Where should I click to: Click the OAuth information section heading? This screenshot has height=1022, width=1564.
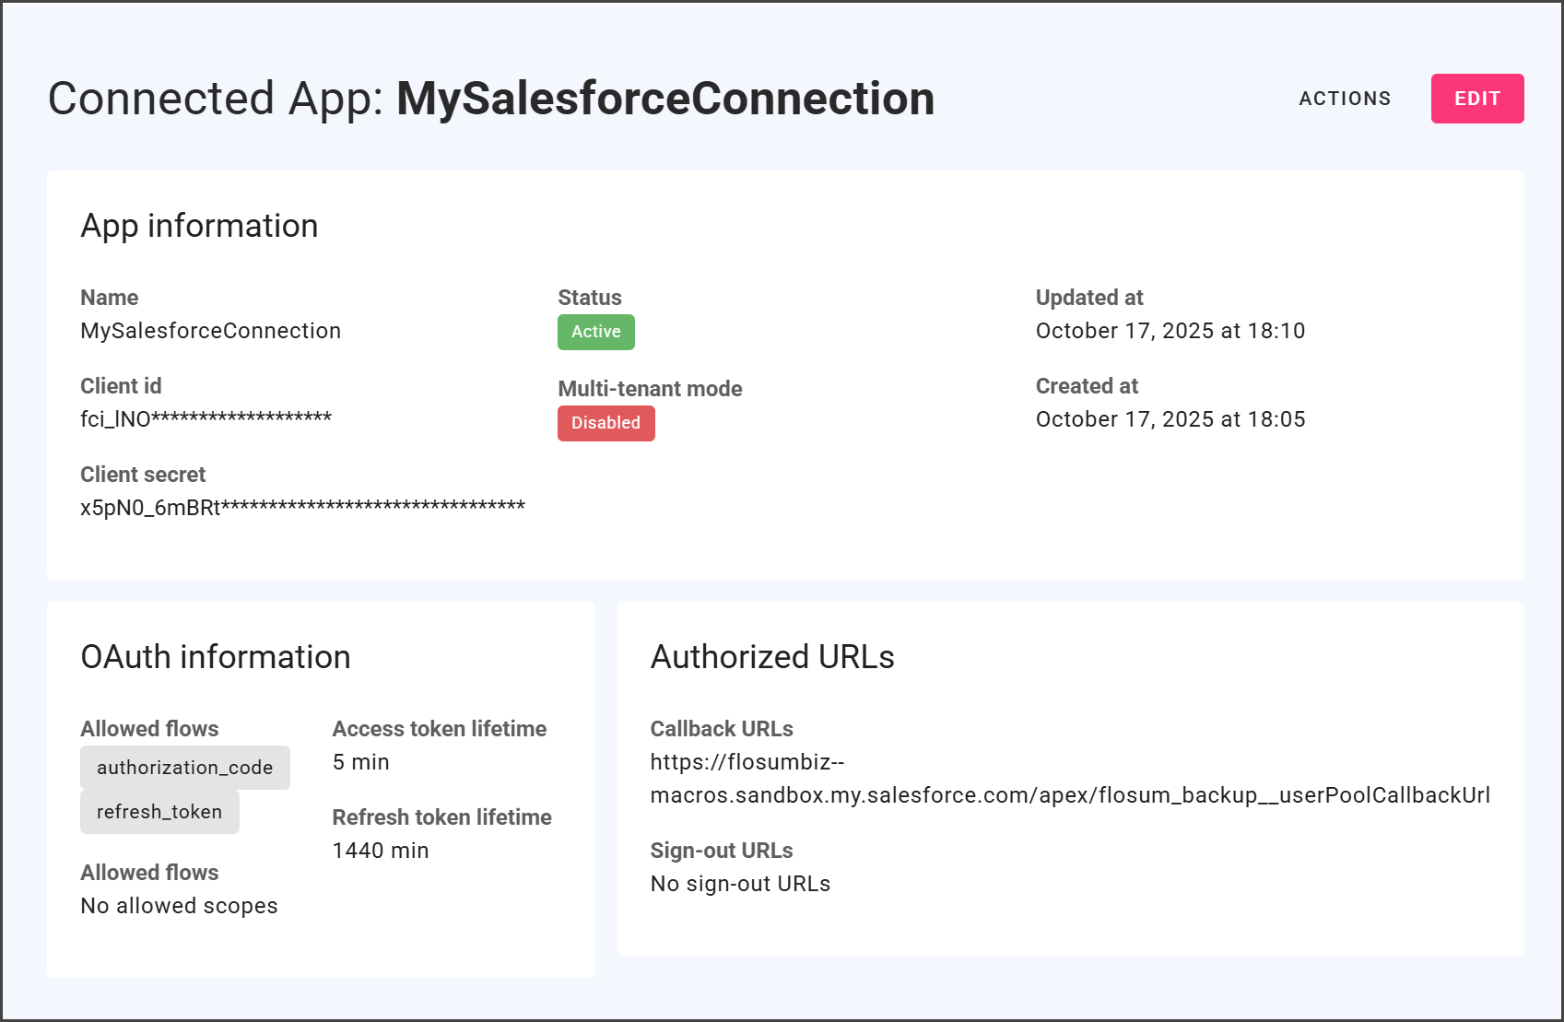(216, 657)
